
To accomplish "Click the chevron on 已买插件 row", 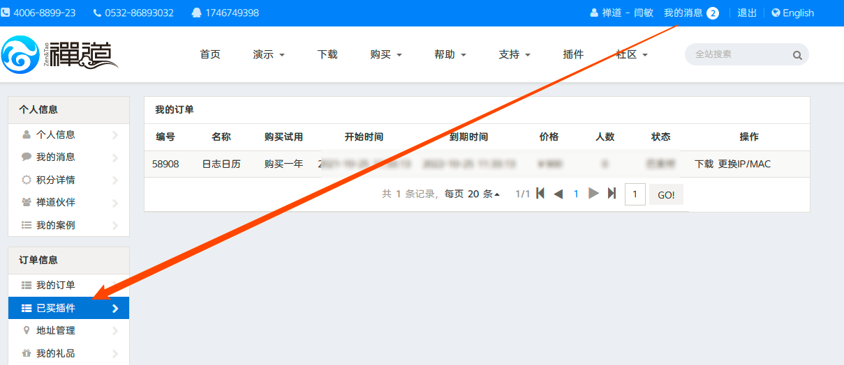I will click(115, 308).
